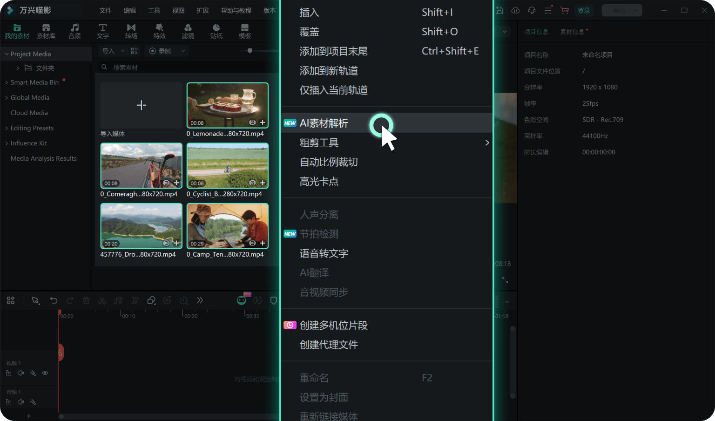
Task: Switch to the 素材信息 tab
Action: (572, 32)
